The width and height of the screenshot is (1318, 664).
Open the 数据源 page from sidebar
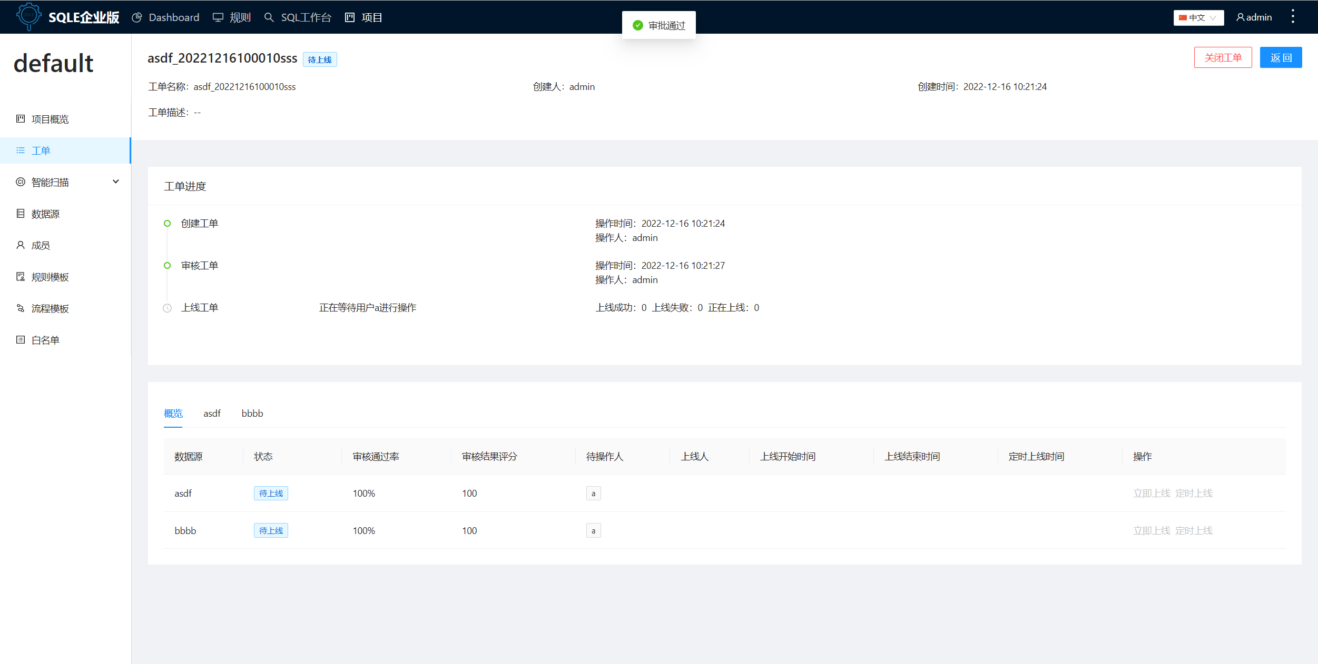[45, 214]
